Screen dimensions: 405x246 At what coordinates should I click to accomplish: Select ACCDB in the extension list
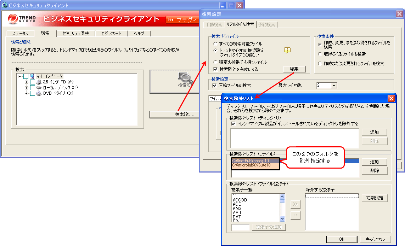(240, 200)
